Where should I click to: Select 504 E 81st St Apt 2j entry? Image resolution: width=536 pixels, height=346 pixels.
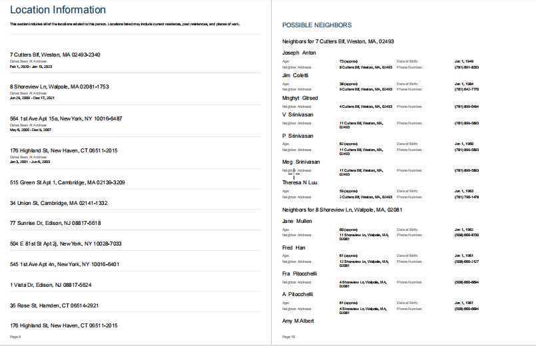coord(66,244)
